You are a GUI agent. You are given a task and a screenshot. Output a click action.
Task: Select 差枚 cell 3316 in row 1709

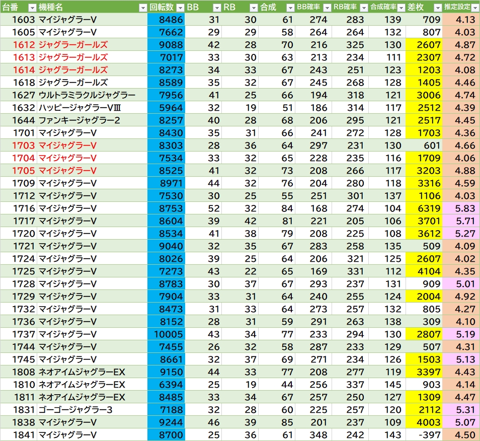(x=424, y=183)
